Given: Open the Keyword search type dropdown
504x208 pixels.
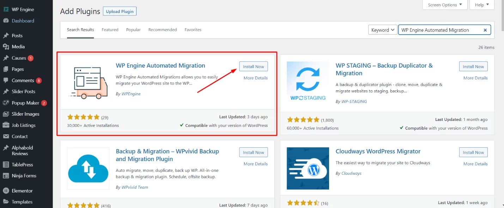Looking at the screenshot, I should (x=383, y=30).
